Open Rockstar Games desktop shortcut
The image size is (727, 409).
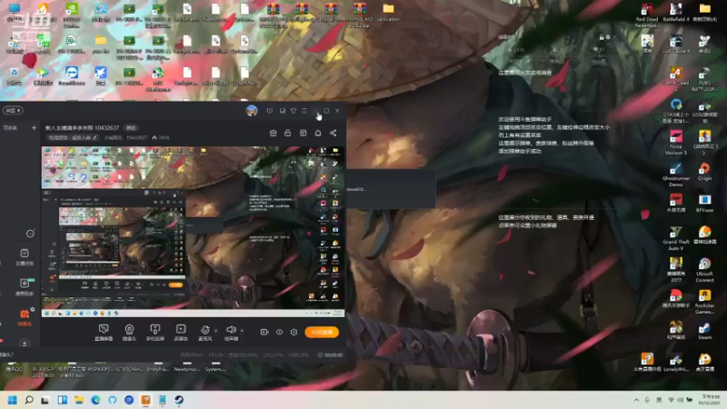pyautogui.click(x=704, y=303)
